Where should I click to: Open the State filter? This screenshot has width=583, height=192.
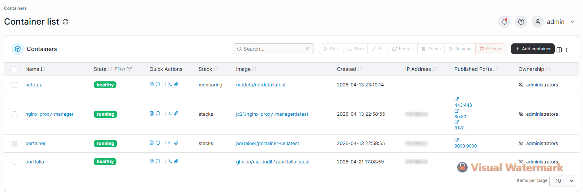(123, 69)
